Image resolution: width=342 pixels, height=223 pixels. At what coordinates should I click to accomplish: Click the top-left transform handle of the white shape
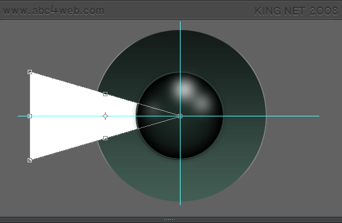click(x=30, y=72)
